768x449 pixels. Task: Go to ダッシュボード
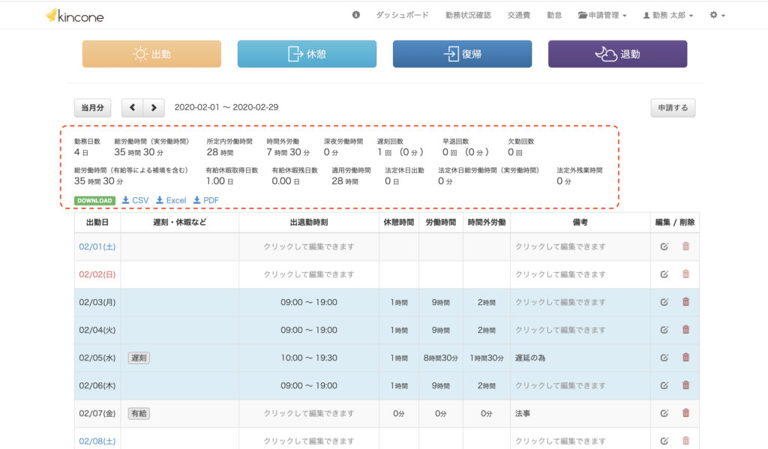coord(402,15)
